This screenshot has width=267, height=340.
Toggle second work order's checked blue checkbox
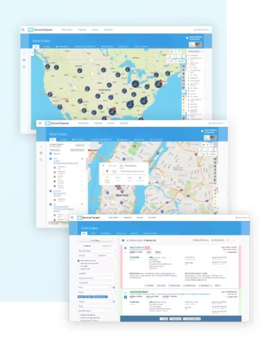[125, 297]
